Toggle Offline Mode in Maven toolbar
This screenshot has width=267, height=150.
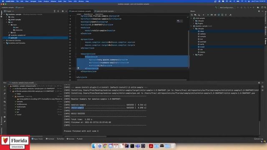coord(215,15)
